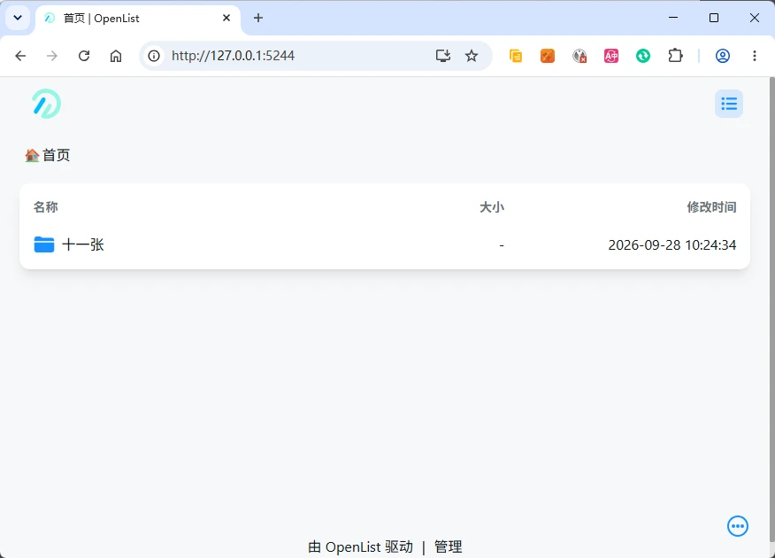Click the OpenList logo
This screenshot has width=775, height=558.
[46, 104]
